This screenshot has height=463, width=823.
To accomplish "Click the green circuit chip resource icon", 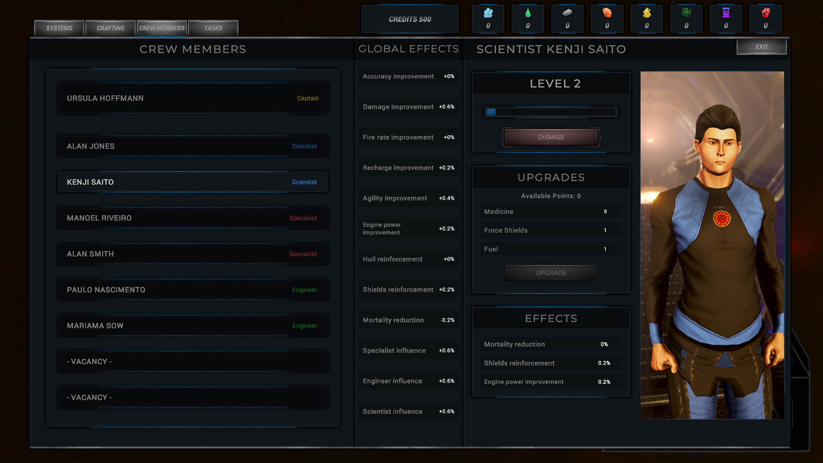I will pyautogui.click(x=686, y=13).
